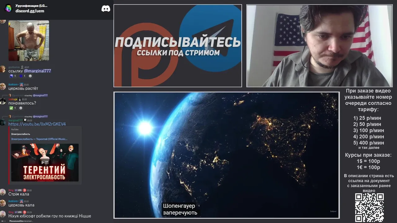This screenshot has height=223, width=397.
Task: Play the Терентий video embed play icon
Action: pos(42,162)
